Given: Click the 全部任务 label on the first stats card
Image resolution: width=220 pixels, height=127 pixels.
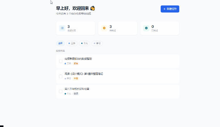Looking at the screenshot, I should click(x=72, y=30).
